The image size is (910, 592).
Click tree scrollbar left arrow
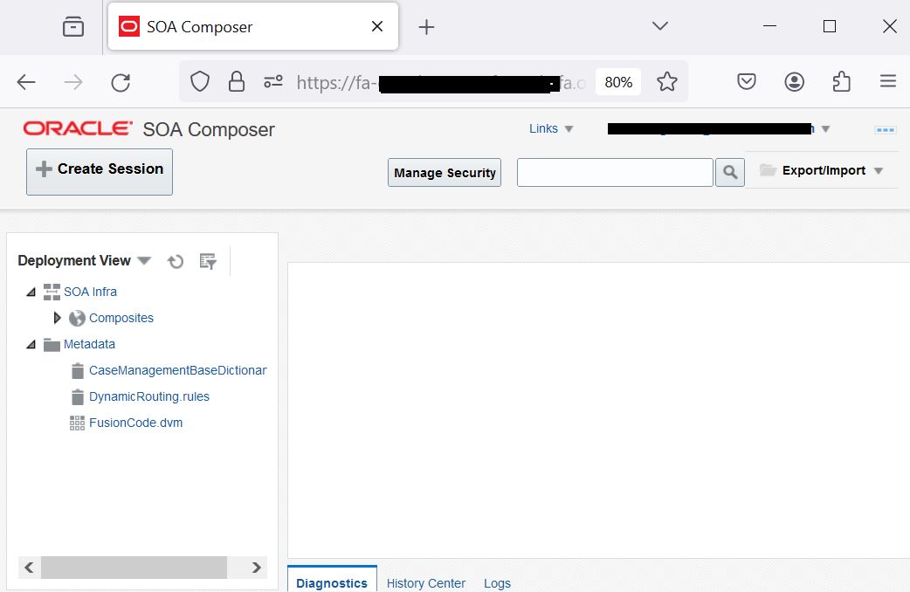[29, 567]
